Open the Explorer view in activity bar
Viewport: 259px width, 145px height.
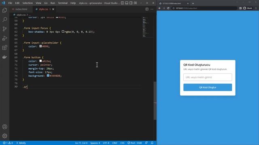[x=4, y=10]
